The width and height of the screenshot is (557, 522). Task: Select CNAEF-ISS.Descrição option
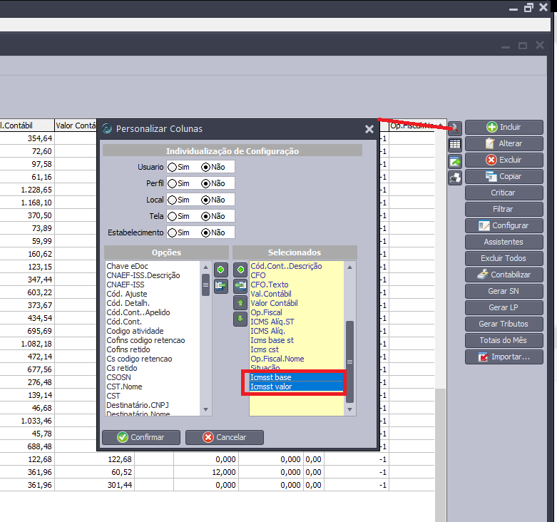tap(143, 275)
